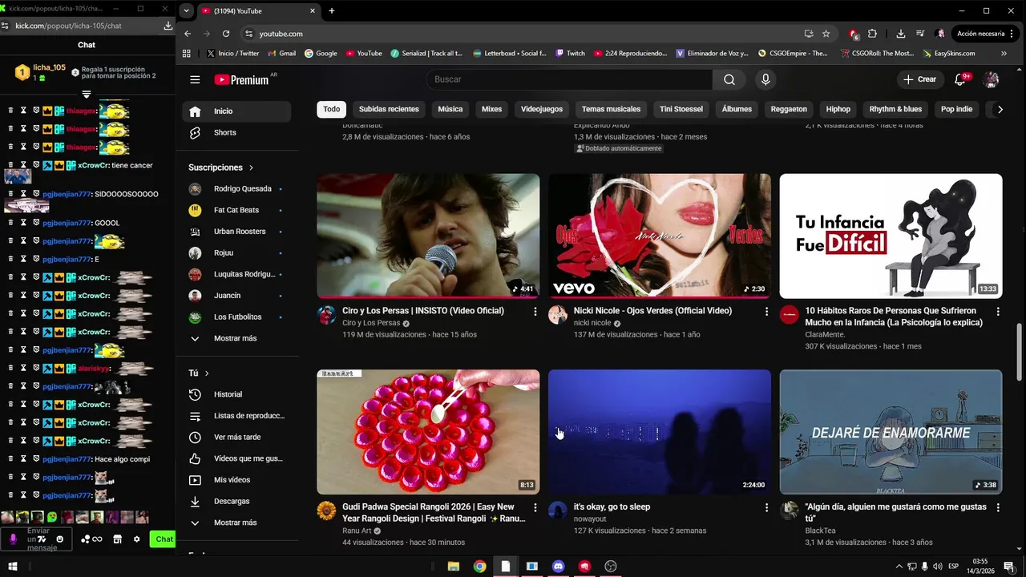Open Chrome tab search dropdown arrow
Screen dimensions: 1026x577
(x=187, y=10)
